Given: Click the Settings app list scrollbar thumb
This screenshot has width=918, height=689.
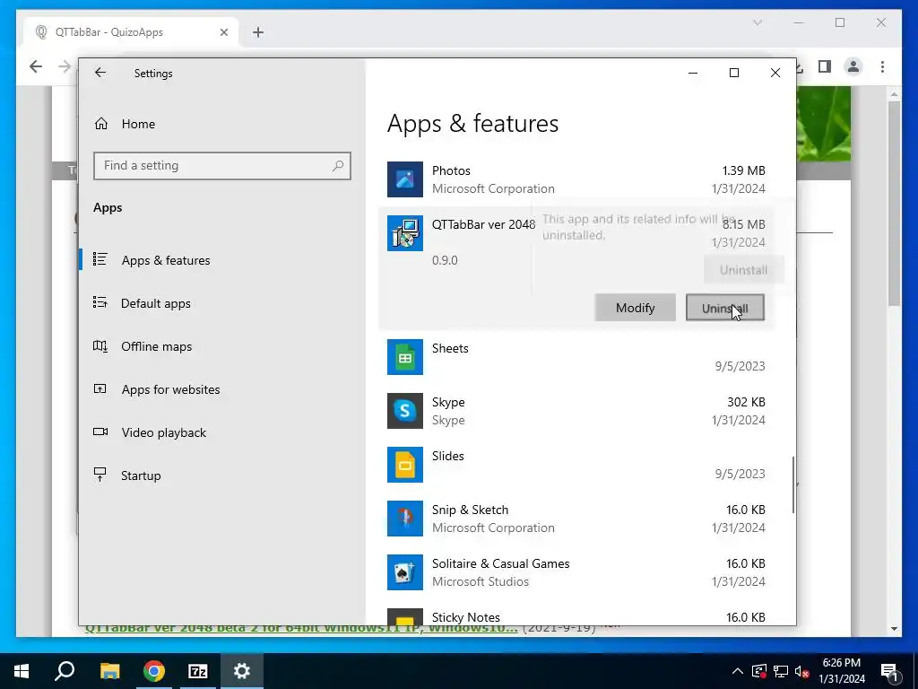Looking at the screenshot, I should tap(793, 485).
